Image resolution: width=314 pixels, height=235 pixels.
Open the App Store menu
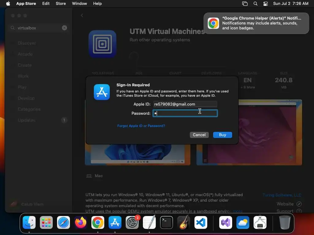[26, 3]
